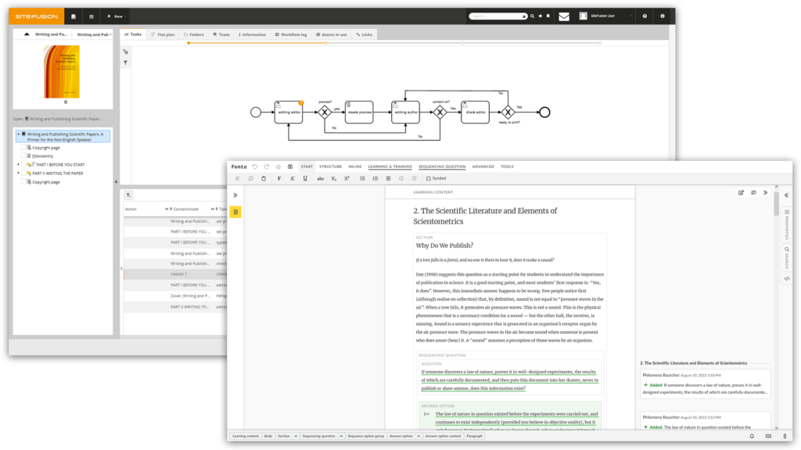This screenshot has height=450, width=801.
Task: Redo in the Fonto editor
Action: tap(266, 166)
